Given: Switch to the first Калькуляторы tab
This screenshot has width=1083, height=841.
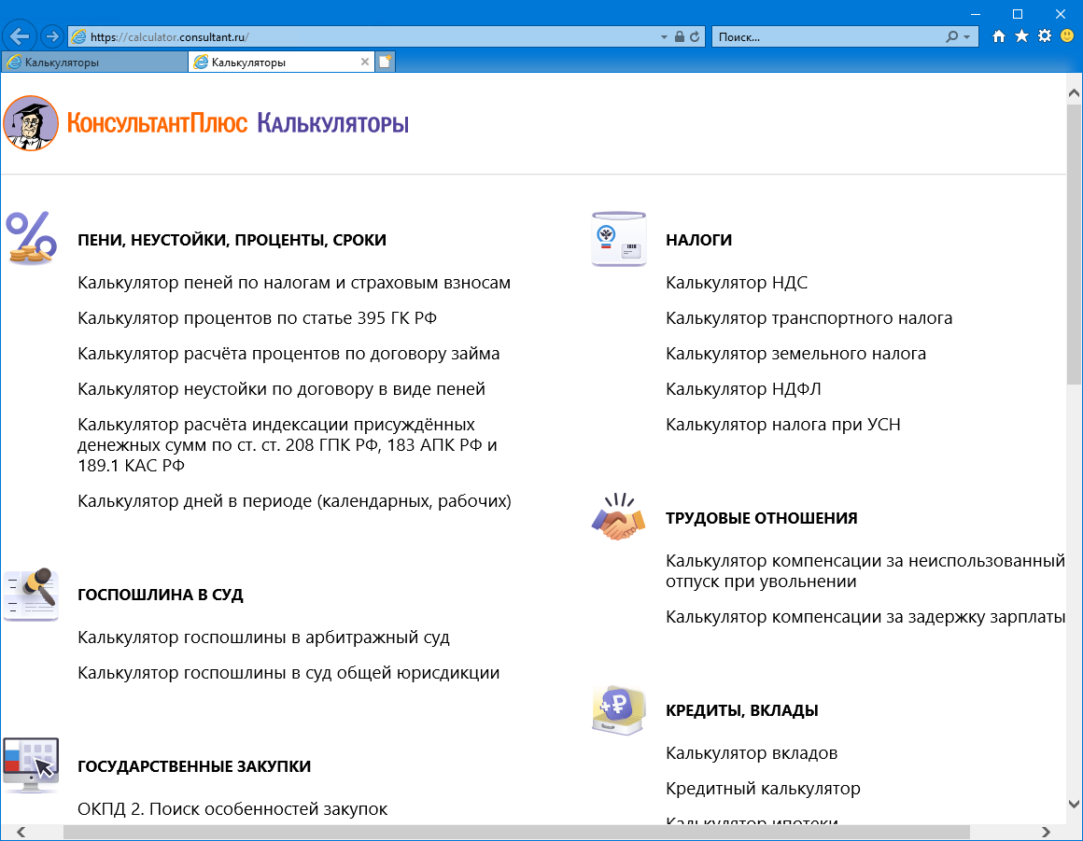Looking at the screenshot, I should click(93, 63).
